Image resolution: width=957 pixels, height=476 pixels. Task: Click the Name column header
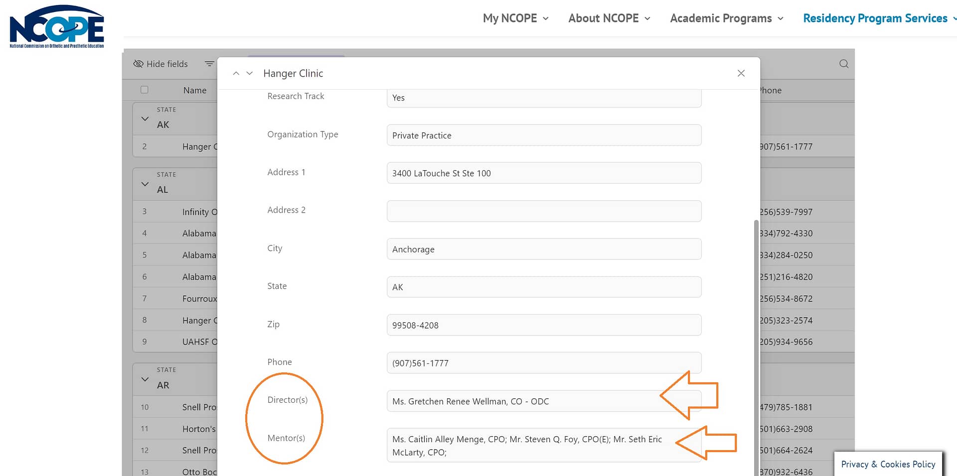[x=195, y=90]
